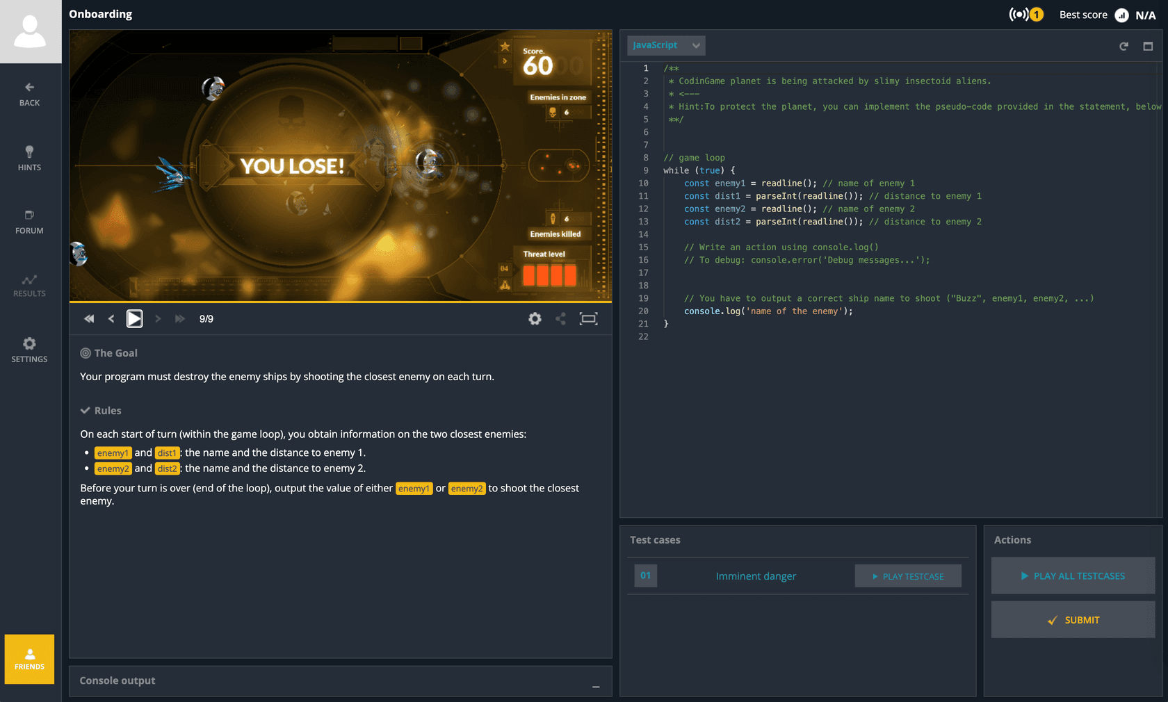Play the replay
This screenshot has height=702, width=1168.
point(134,318)
